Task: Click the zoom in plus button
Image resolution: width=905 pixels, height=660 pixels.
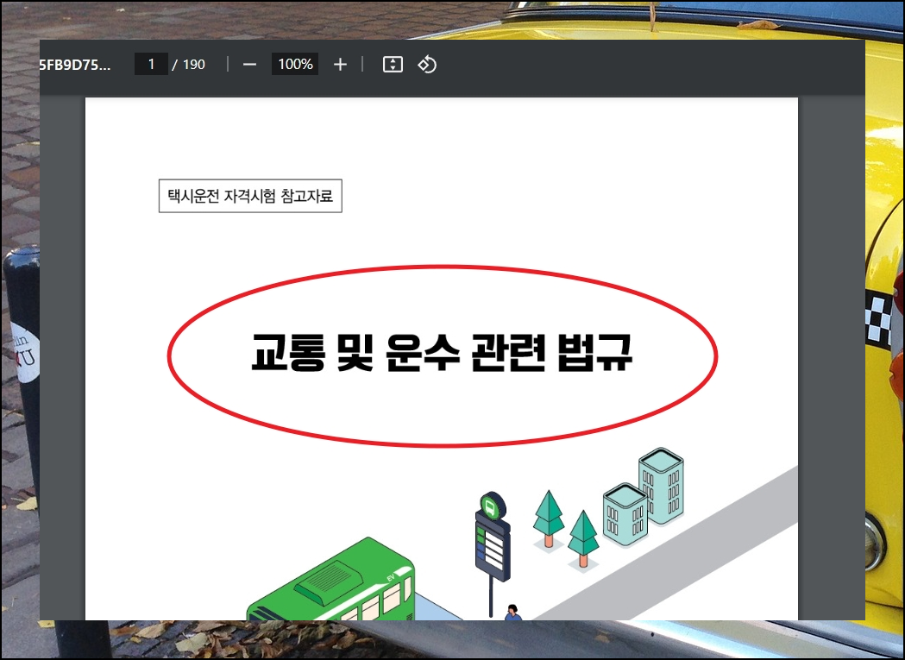Action: click(x=340, y=65)
